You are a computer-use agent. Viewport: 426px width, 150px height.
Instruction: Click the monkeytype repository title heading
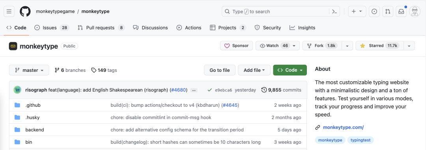pos(39,46)
